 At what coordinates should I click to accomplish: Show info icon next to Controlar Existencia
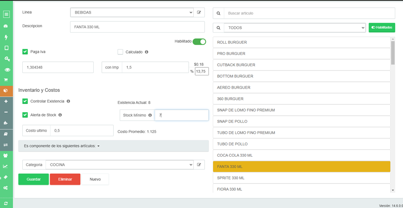pyautogui.click(x=68, y=101)
